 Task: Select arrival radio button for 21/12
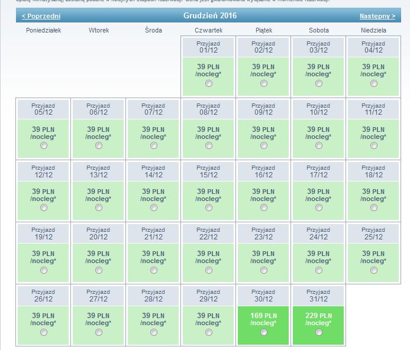[154, 270]
